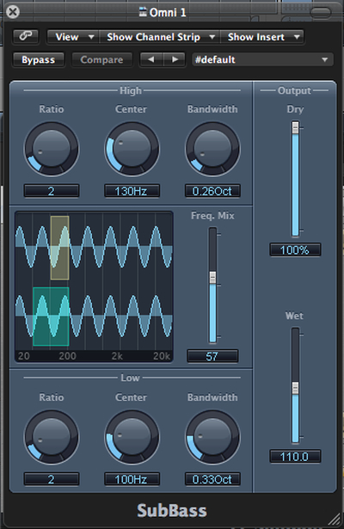Click the Freq. Mix slider handle

point(212,277)
